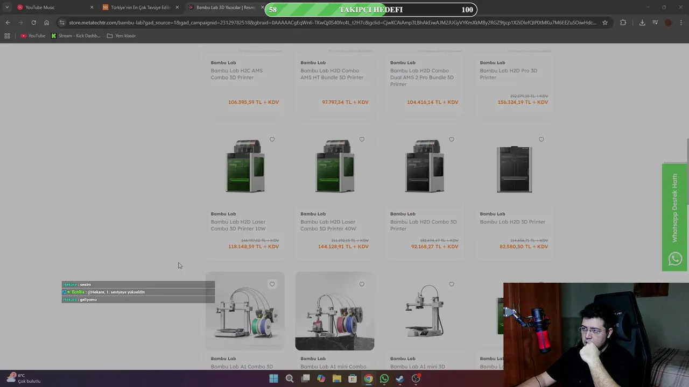Reload the current page
Screen dimensions: 689x387
pyautogui.click(x=33, y=23)
